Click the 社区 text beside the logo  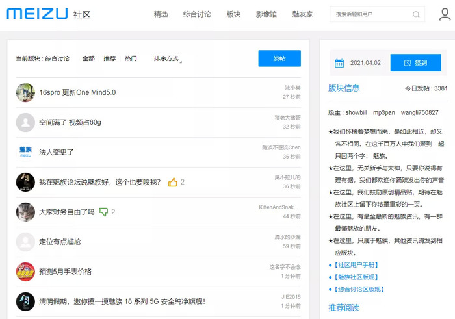82,14
